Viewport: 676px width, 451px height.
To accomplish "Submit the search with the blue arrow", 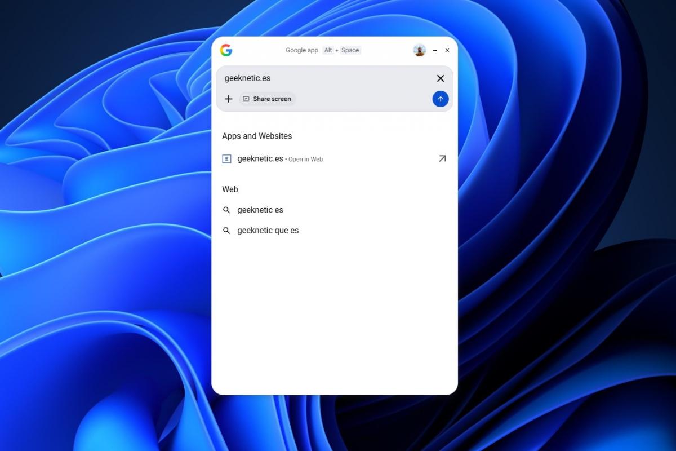I will (x=440, y=99).
